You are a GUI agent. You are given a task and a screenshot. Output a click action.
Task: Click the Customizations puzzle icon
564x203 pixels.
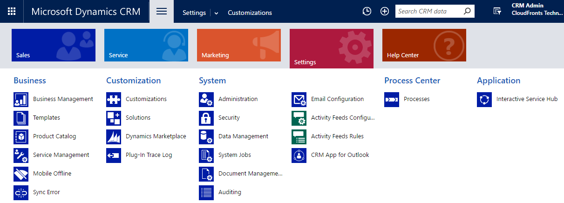pyautogui.click(x=114, y=100)
